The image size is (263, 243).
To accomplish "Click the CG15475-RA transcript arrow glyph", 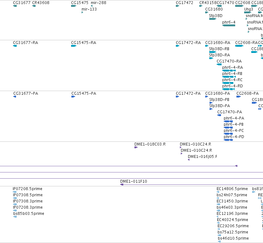I will (74, 46).
